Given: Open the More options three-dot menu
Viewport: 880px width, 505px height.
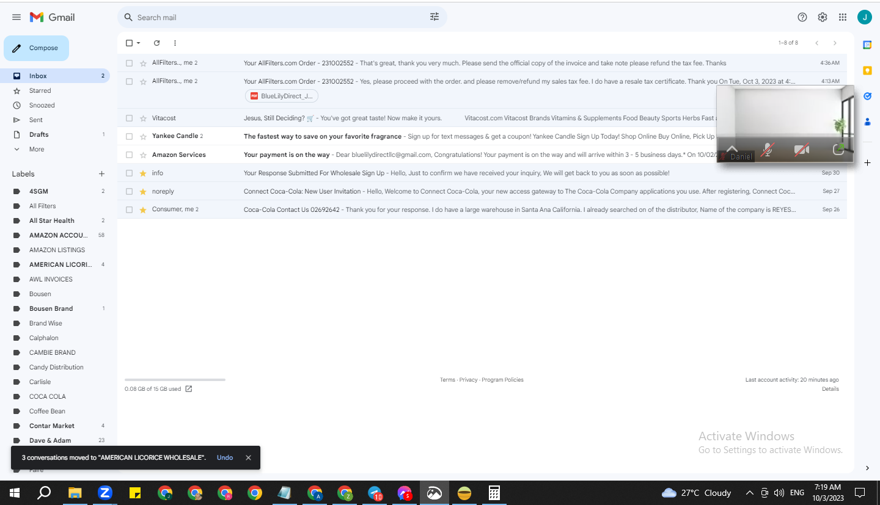Looking at the screenshot, I should coord(175,43).
